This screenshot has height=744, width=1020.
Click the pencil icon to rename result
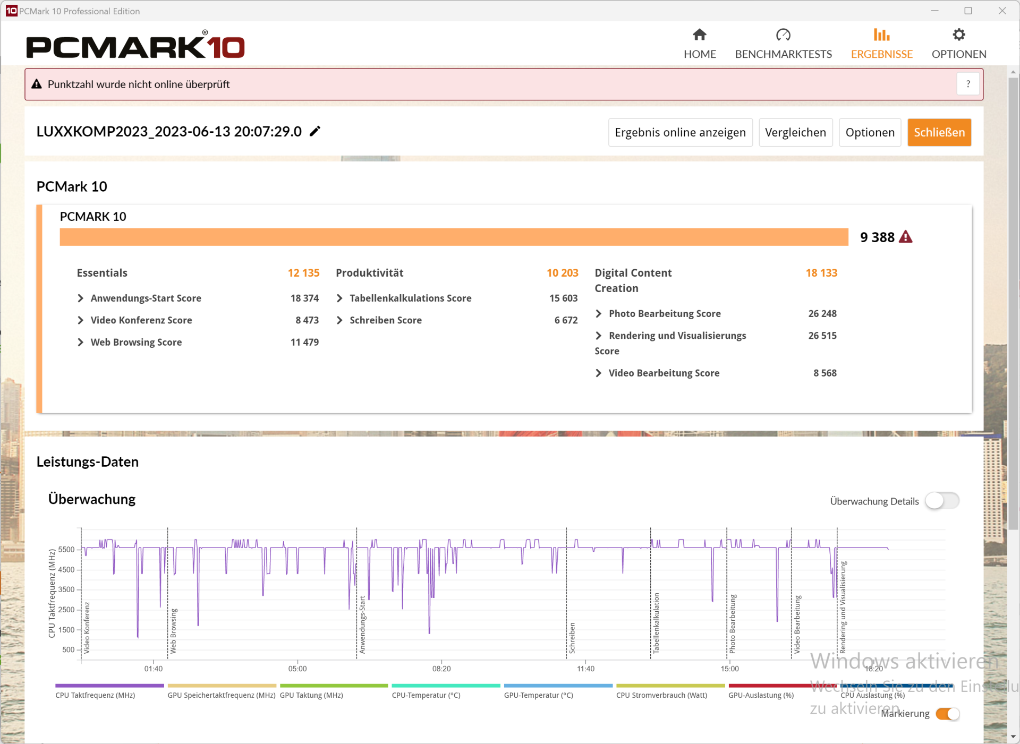(315, 131)
